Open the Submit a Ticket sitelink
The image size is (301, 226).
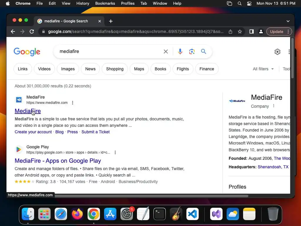(x=96, y=132)
